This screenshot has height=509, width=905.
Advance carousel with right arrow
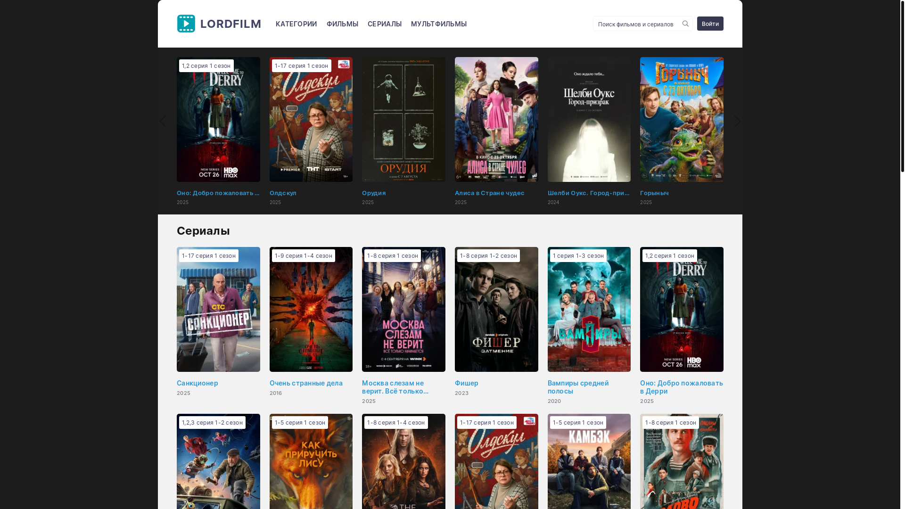pos(737,121)
